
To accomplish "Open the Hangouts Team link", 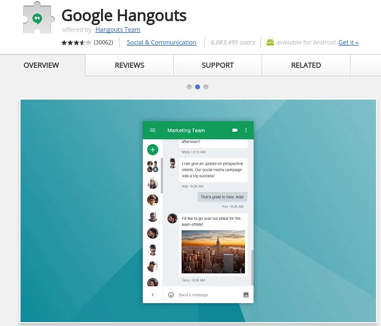I will tap(118, 29).
